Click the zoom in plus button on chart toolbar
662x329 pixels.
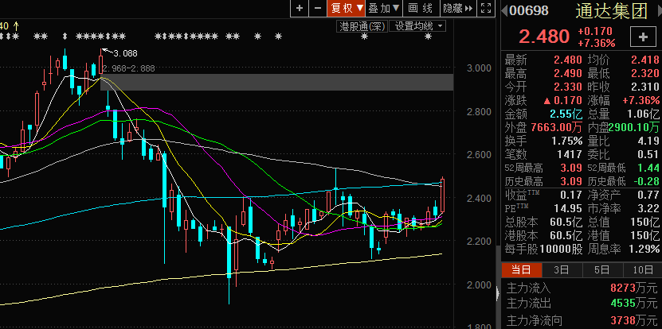click(x=300, y=8)
